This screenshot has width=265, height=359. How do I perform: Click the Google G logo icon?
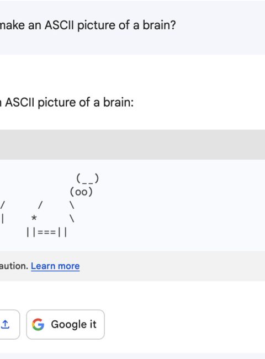pos(38,324)
